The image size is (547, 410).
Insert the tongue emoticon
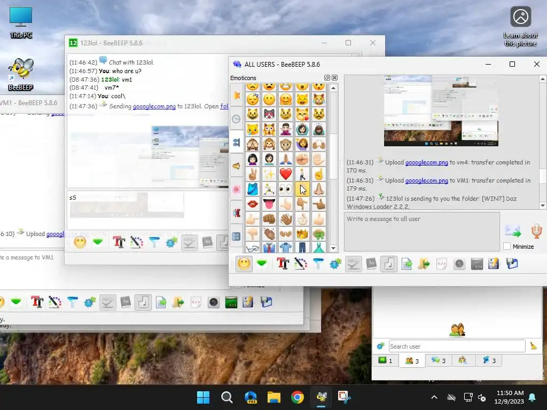pos(269,204)
